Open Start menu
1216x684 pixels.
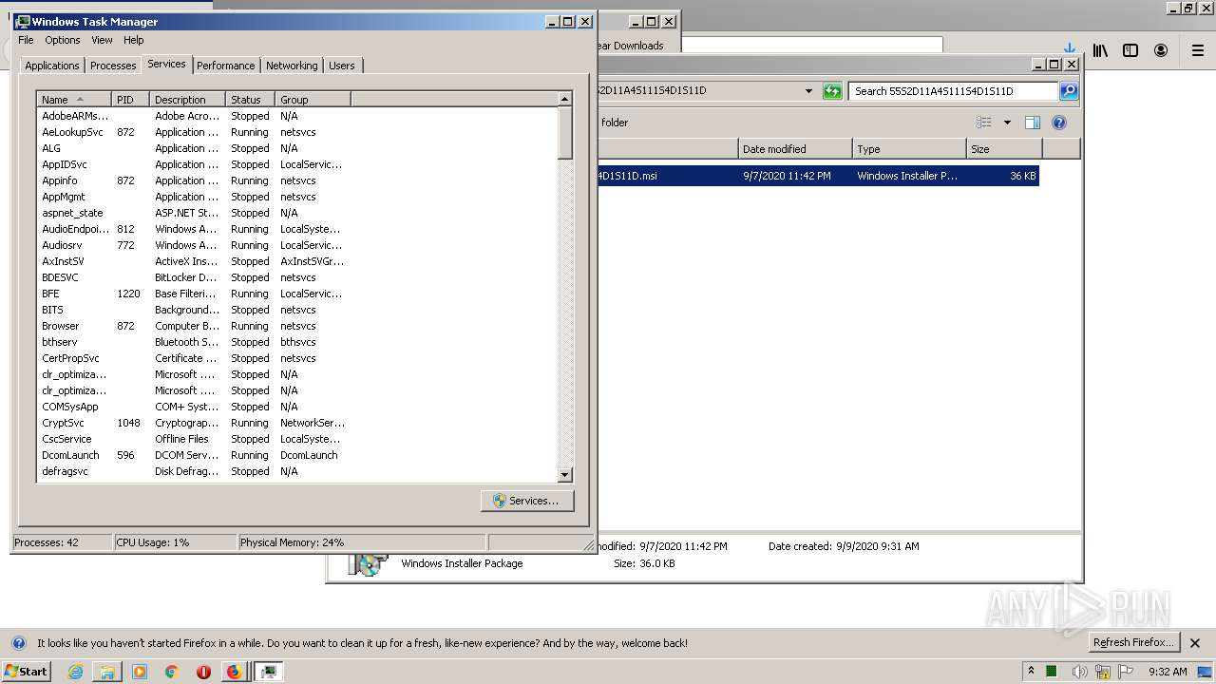pyautogui.click(x=27, y=672)
